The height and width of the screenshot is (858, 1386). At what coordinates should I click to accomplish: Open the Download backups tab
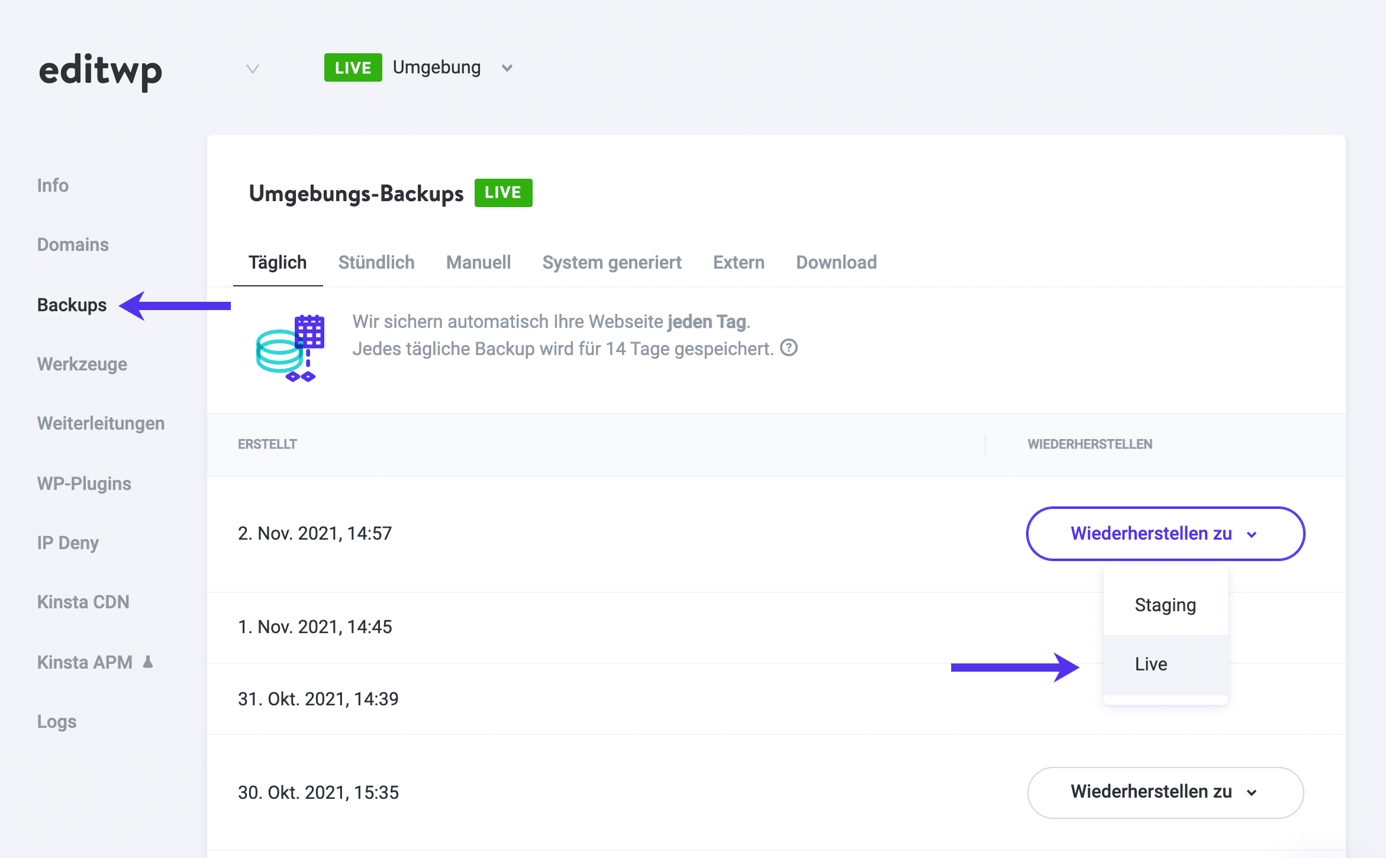(836, 262)
